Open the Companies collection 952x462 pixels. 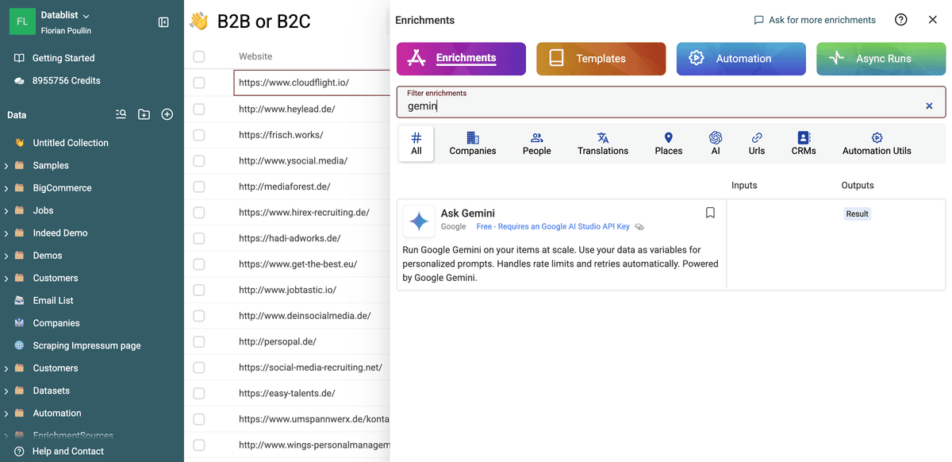56,323
